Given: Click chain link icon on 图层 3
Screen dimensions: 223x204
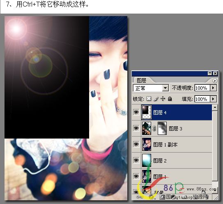Looking at the screenshot, I should coord(154,128).
